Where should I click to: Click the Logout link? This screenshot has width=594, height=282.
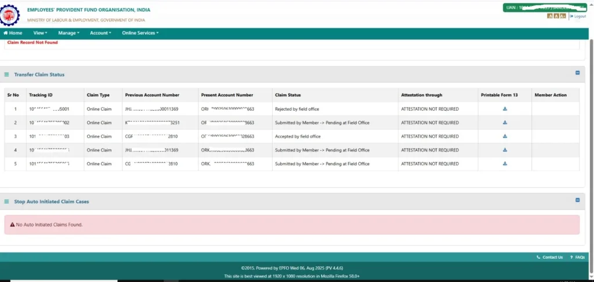[x=578, y=16]
